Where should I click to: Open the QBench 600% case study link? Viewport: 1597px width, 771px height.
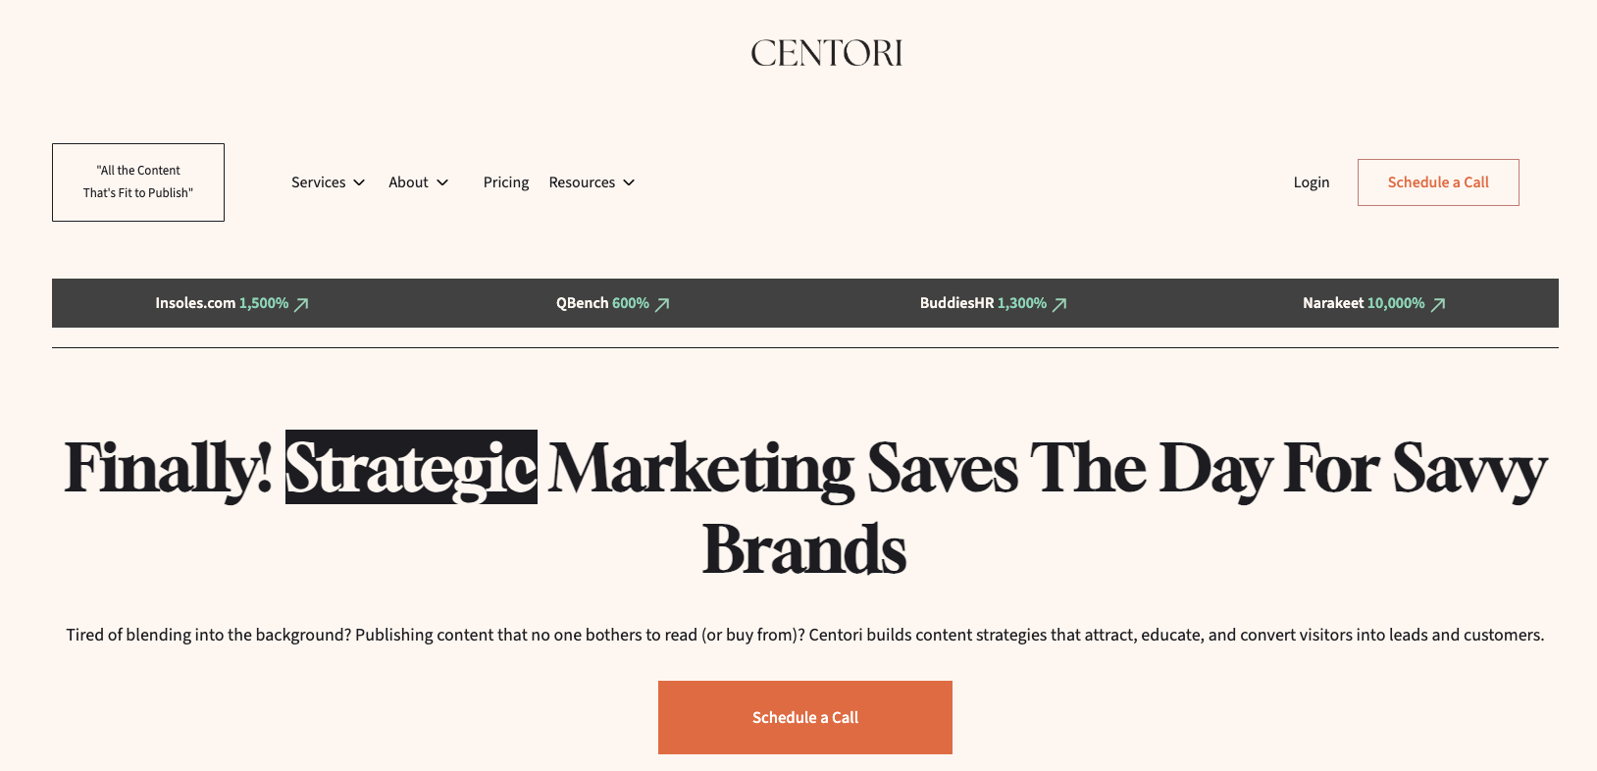(x=602, y=303)
